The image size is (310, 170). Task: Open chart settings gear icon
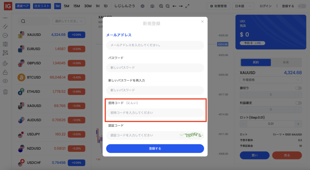143,6
